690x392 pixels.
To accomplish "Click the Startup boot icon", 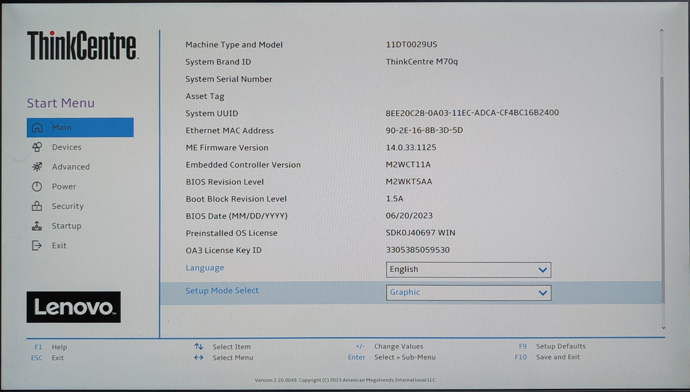I will click(37, 226).
